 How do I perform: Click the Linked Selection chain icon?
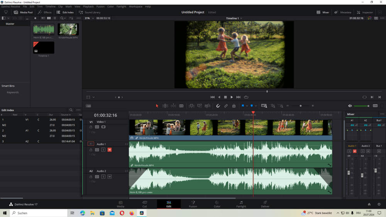(226, 106)
